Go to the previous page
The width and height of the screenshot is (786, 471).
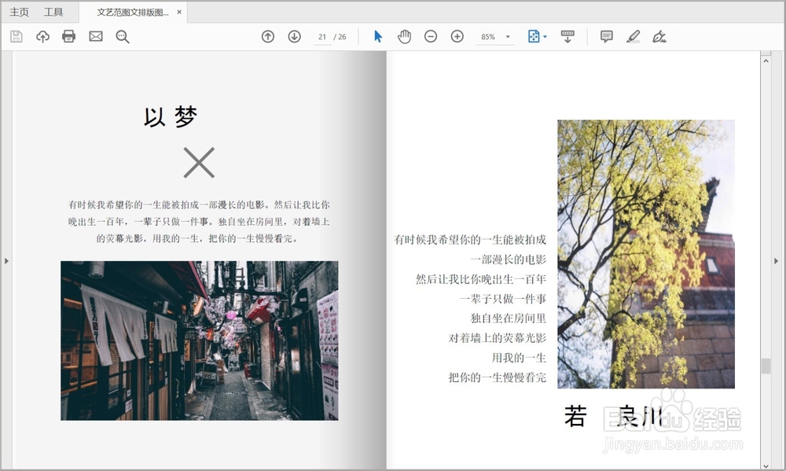(x=267, y=36)
